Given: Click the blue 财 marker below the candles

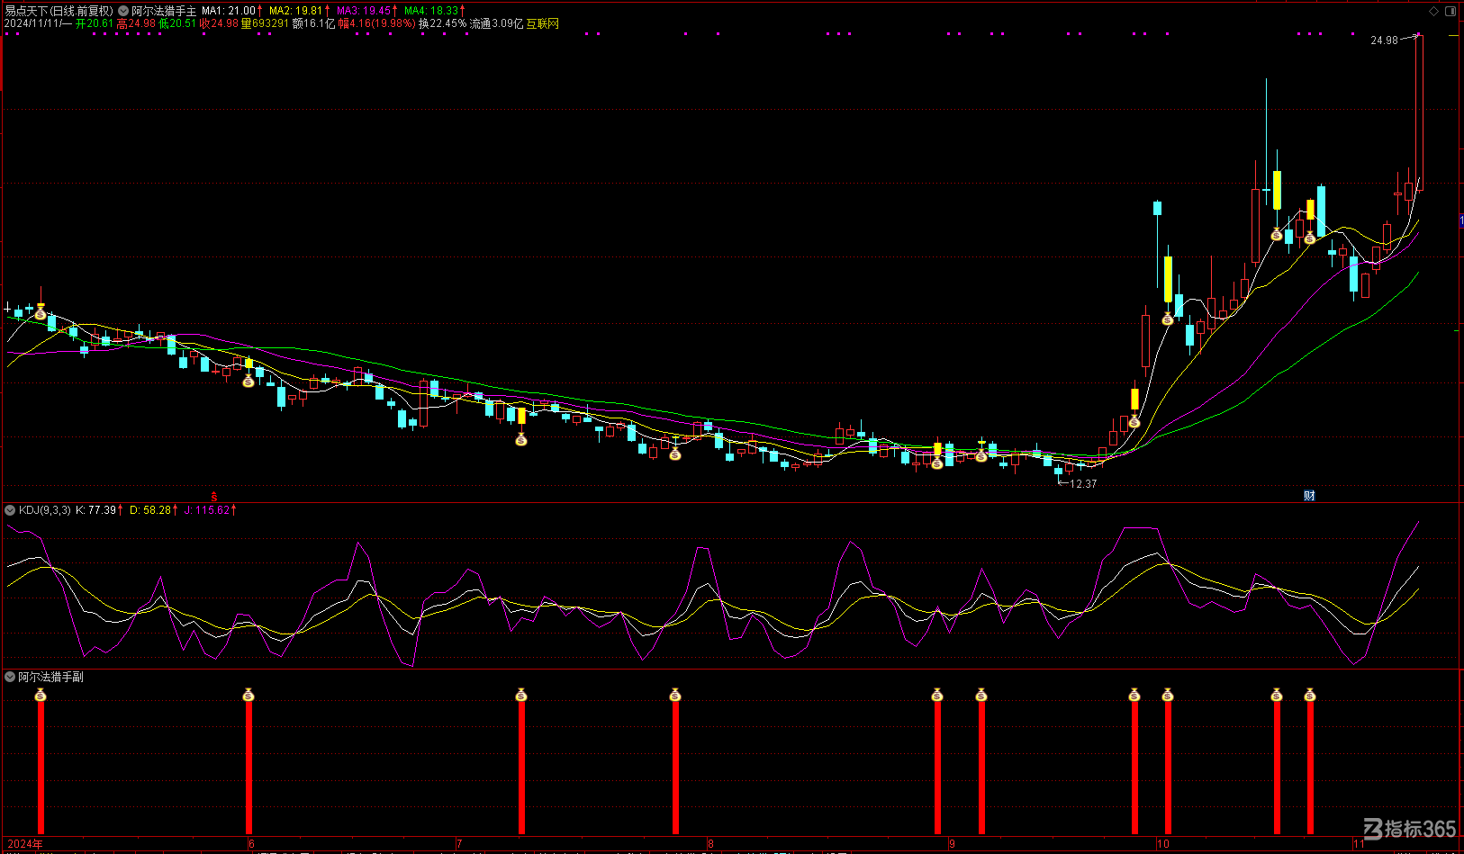Looking at the screenshot, I should tap(1309, 496).
